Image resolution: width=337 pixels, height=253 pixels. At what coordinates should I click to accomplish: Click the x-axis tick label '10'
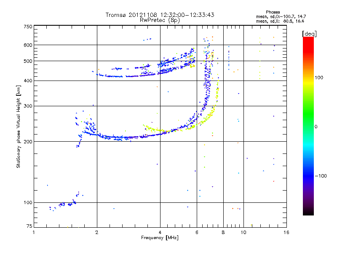(243, 232)
